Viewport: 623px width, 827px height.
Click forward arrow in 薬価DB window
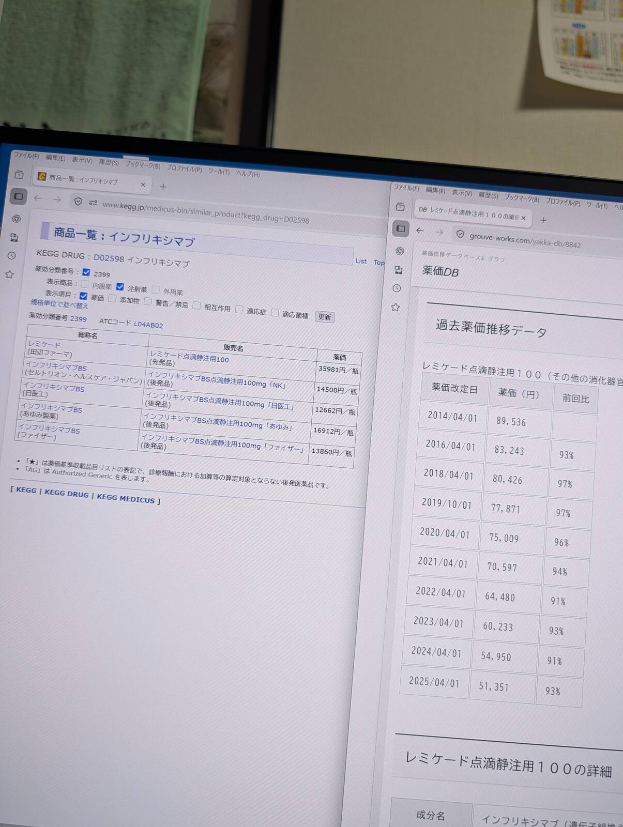(439, 232)
